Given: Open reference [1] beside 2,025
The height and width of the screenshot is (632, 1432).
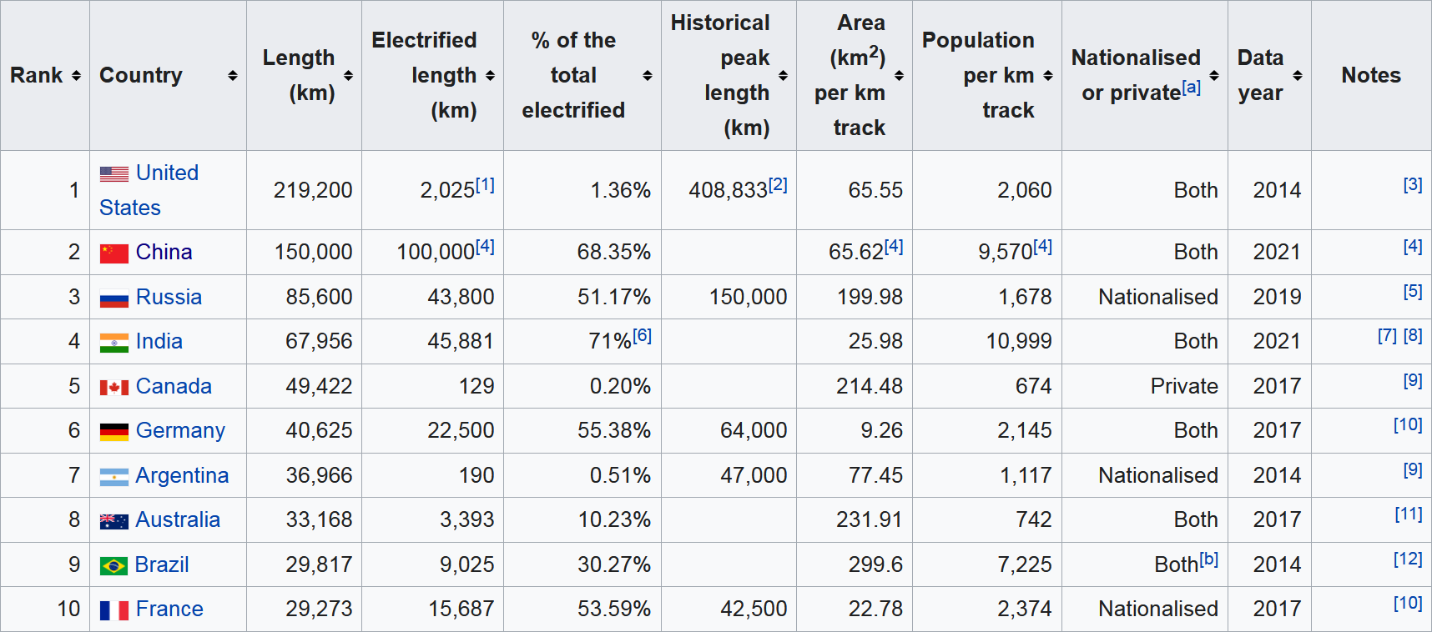Looking at the screenshot, I should [x=485, y=184].
